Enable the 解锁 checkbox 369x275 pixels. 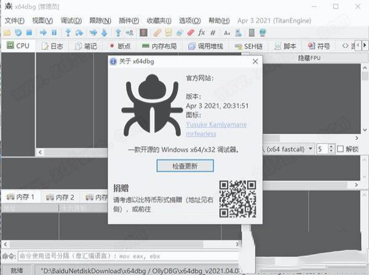click(x=340, y=149)
